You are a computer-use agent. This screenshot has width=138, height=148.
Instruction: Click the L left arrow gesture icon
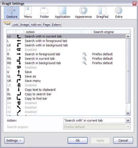(19, 41)
